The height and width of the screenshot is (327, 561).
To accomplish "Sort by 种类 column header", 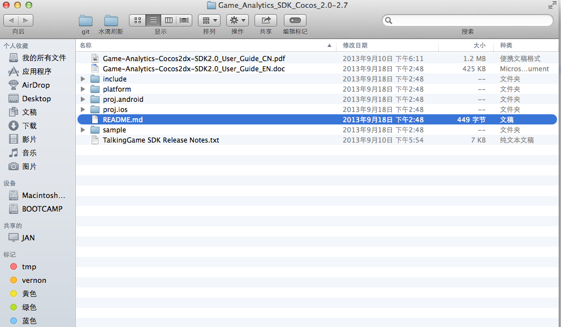I will click(506, 45).
